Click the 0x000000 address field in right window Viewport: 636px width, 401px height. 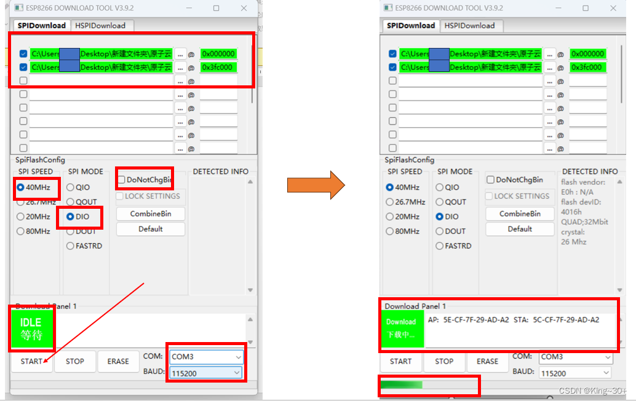click(x=587, y=54)
